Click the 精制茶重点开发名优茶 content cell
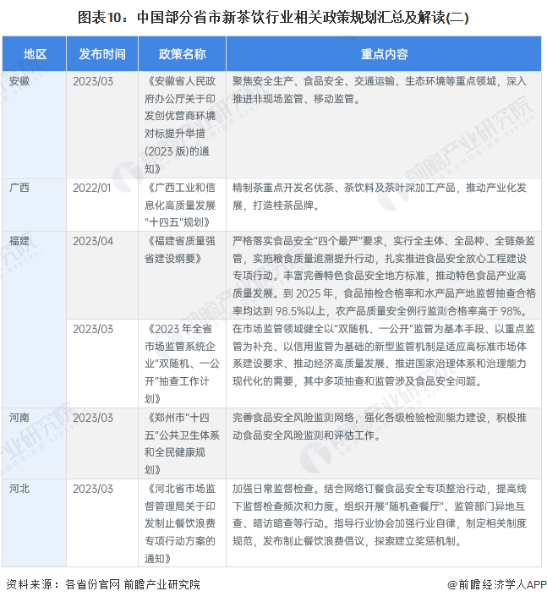Image resolution: width=547 pixels, height=602 pixels. 384,196
